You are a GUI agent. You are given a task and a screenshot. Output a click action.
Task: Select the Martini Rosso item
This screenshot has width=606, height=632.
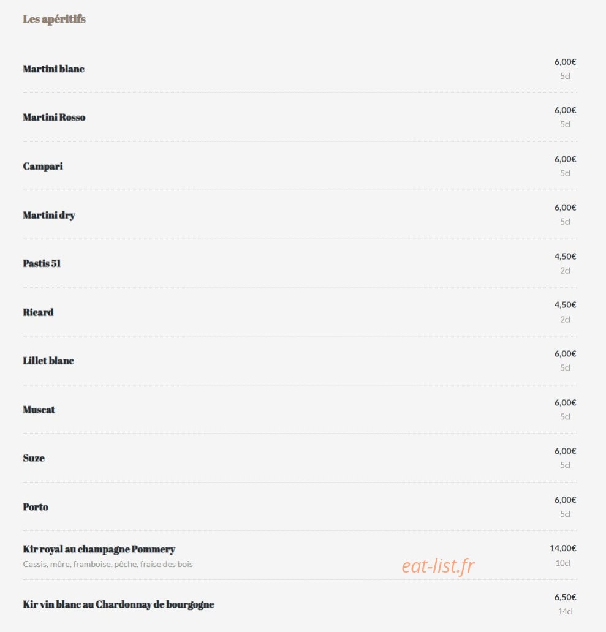(x=54, y=118)
